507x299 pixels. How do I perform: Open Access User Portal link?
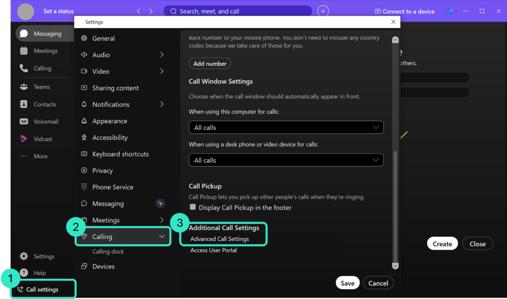point(213,250)
